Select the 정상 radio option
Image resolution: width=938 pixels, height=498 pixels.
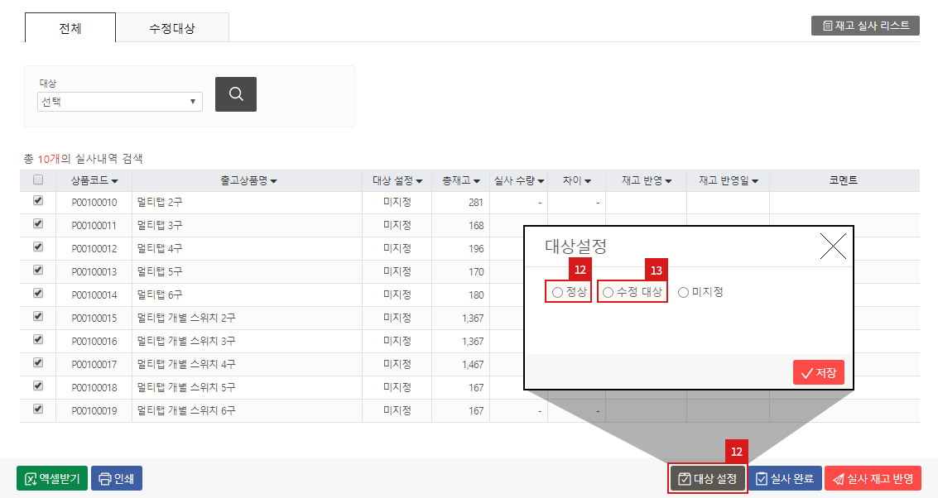(558, 292)
